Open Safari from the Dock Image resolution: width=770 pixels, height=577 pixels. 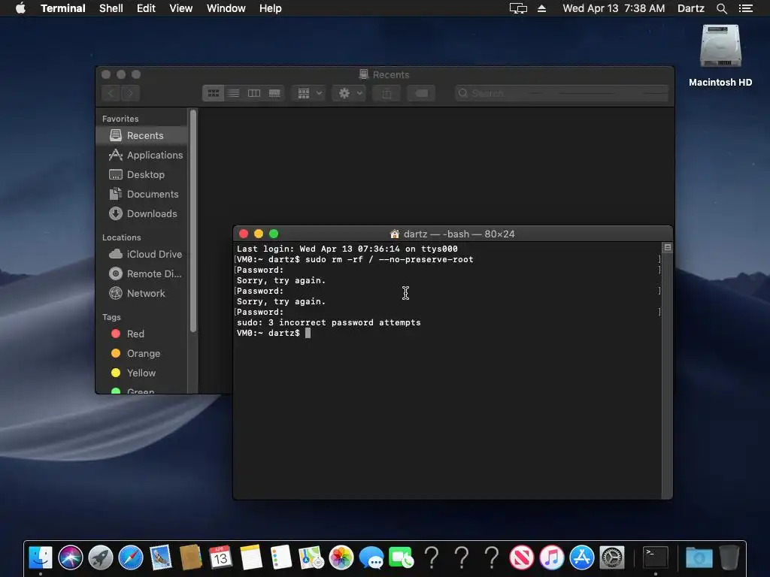click(131, 558)
